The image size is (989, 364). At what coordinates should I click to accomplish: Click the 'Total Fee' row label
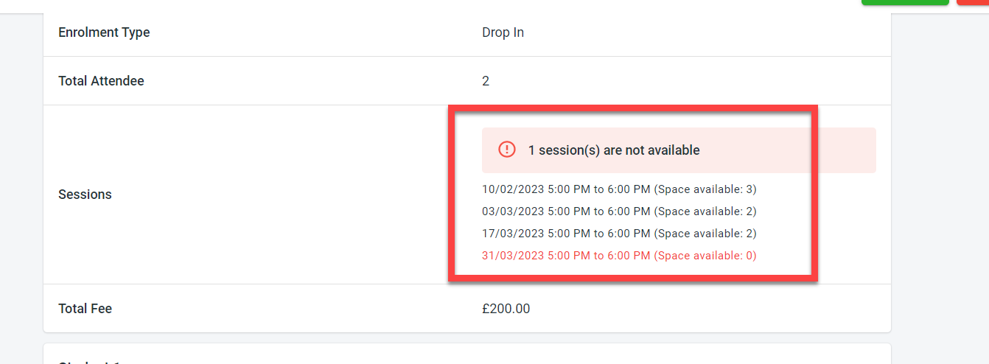pyautogui.click(x=85, y=309)
